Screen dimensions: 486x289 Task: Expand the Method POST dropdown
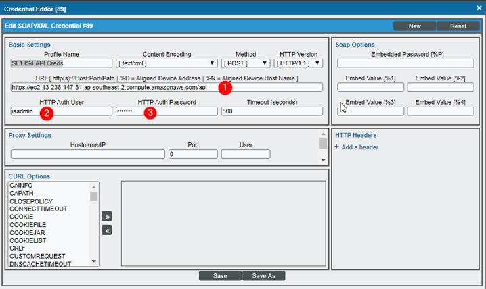(246, 63)
